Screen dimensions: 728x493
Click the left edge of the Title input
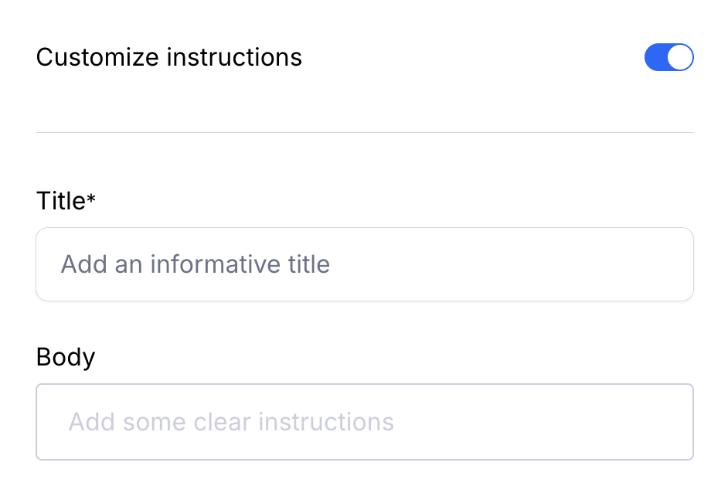[x=45, y=264]
